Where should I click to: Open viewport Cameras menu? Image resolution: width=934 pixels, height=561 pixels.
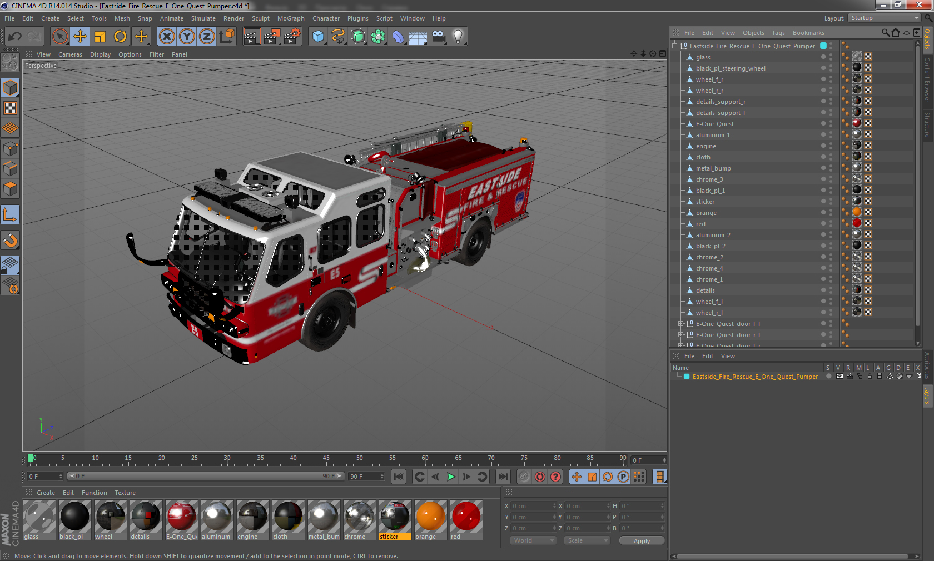pyautogui.click(x=70, y=54)
